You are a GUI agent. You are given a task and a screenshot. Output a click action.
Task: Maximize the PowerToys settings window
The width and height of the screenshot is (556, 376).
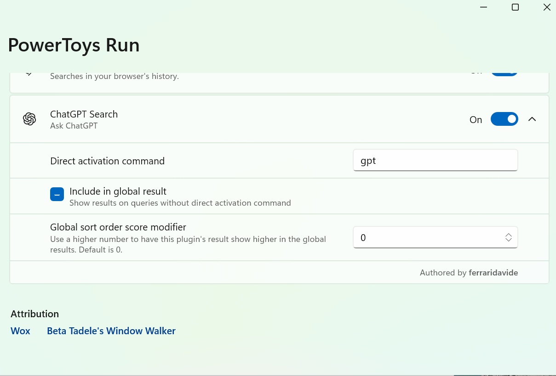515,7
